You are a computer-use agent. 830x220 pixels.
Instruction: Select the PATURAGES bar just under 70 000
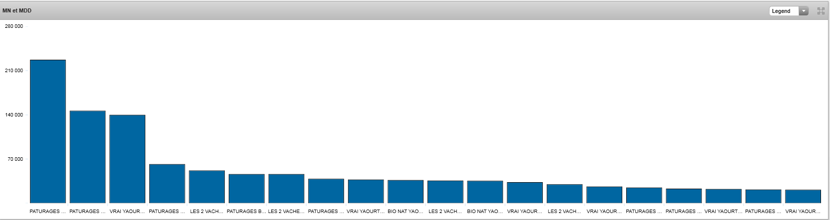(167, 184)
